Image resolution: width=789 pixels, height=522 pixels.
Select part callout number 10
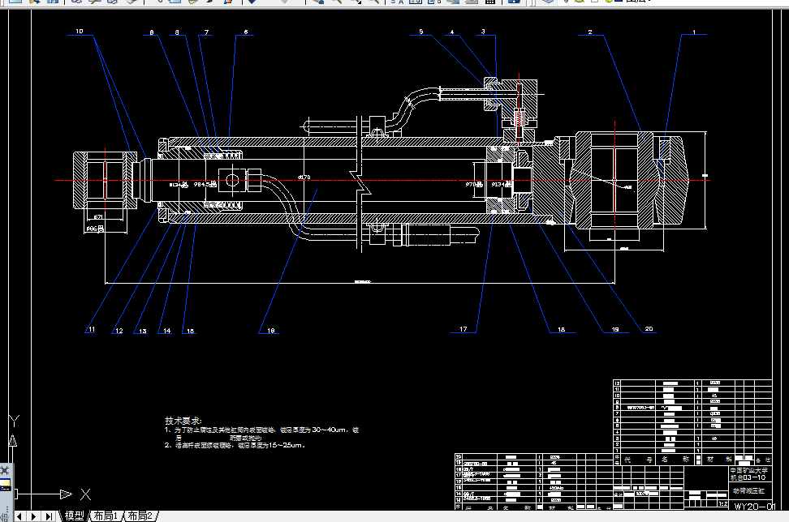coord(80,31)
